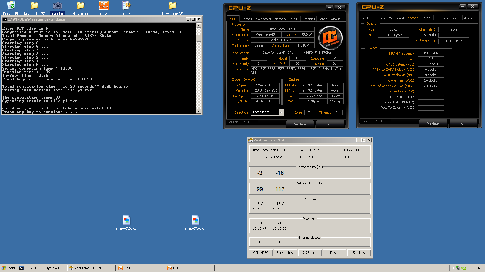The height and width of the screenshot is (272, 485).
Task: Click the NB Frequency 3648.3 MHz field
Action: pyautogui.click(x=453, y=41)
